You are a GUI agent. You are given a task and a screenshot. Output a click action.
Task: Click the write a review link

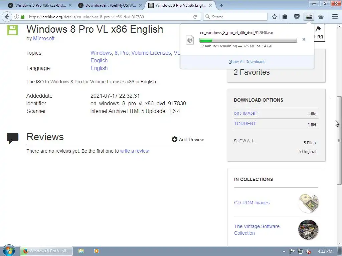pos(135,151)
